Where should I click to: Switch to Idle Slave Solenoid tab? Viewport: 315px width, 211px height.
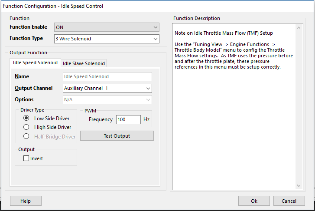click(x=84, y=63)
